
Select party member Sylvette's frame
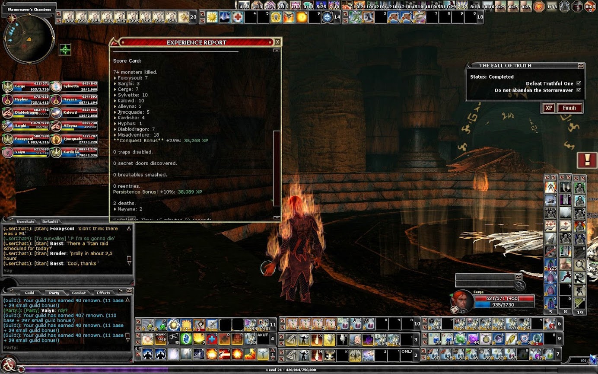[x=74, y=87]
